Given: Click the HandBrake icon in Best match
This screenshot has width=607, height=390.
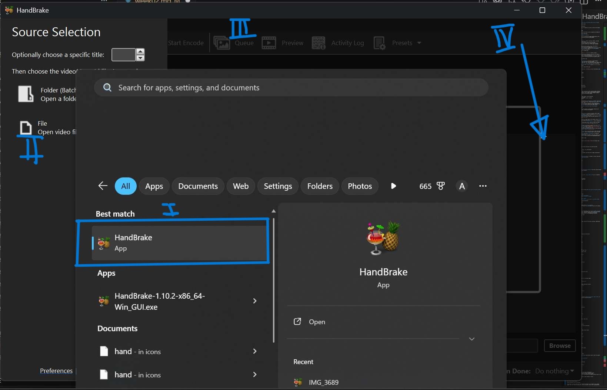Looking at the screenshot, I should pos(104,243).
